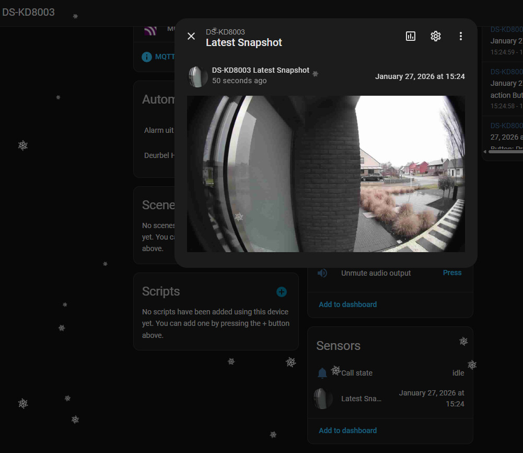Viewport: 523px width, 453px height.
Task: Click the Sensors card heading
Action: pyautogui.click(x=338, y=346)
